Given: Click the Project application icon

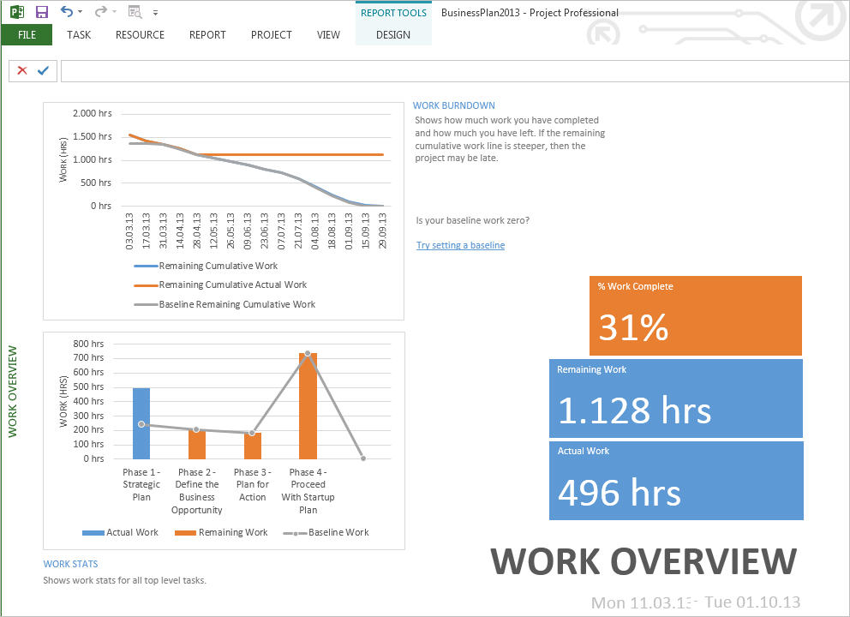Looking at the screenshot, I should [17, 12].
